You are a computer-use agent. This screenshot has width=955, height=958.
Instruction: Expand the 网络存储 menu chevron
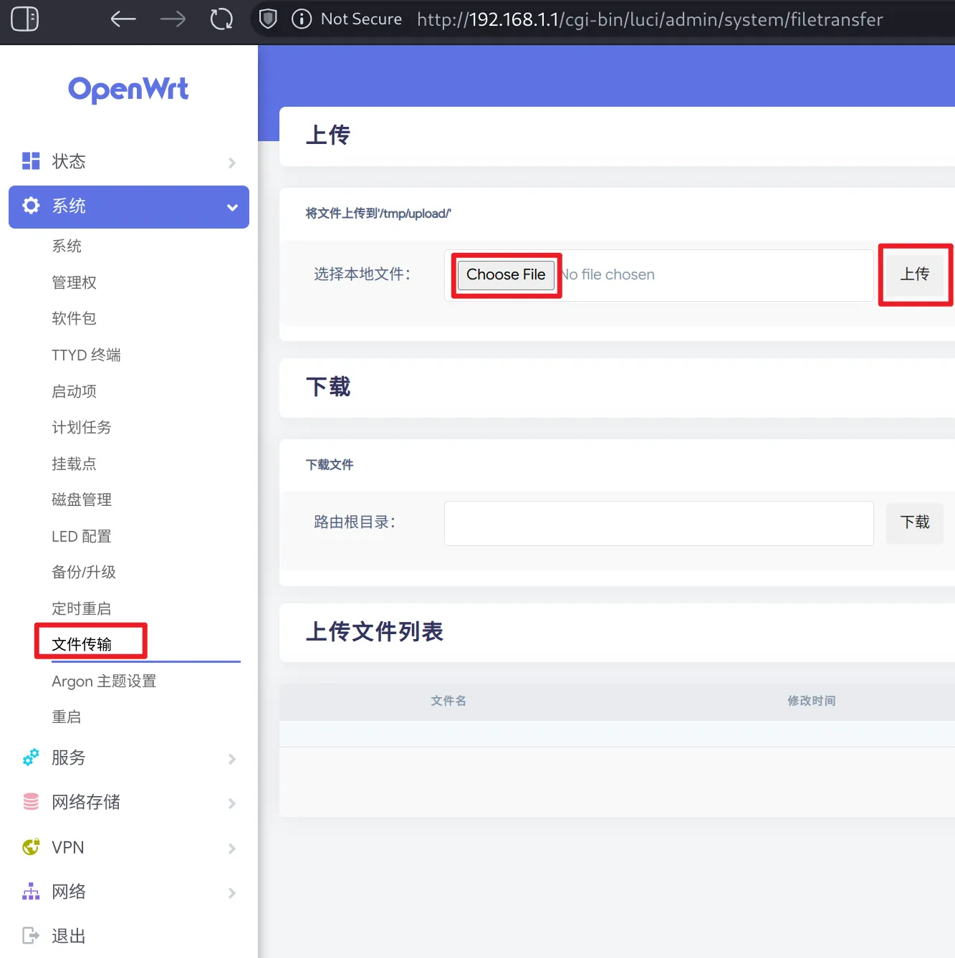point(232,803)
